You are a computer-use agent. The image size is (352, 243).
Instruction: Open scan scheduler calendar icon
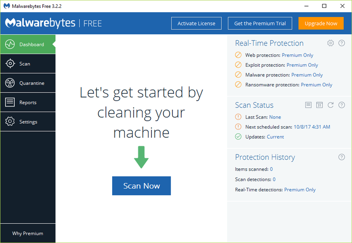click(x=319, y=105)
